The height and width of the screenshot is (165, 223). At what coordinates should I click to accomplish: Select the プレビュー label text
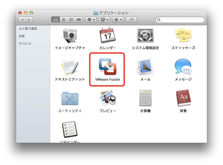click(x=108, y=111)
